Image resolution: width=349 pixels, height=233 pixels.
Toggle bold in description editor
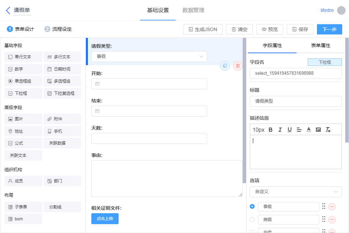pos(271,130)
